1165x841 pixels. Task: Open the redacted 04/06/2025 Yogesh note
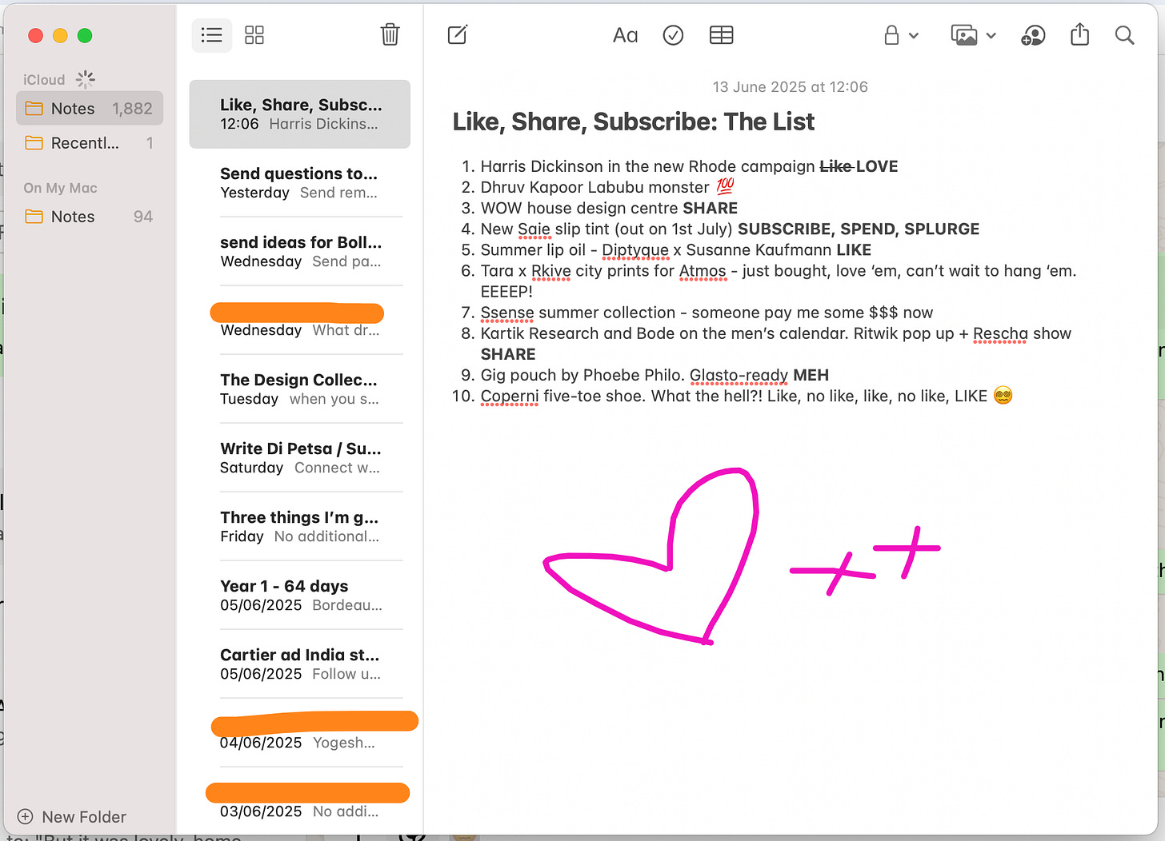tap(300, 733)
